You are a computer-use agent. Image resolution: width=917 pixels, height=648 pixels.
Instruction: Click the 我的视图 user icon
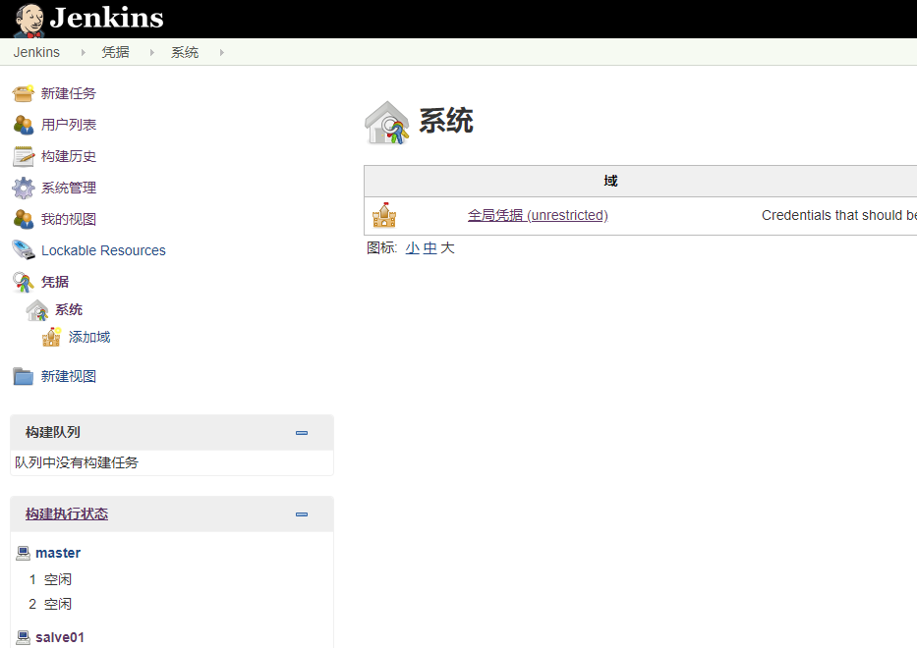coord(24,219)
